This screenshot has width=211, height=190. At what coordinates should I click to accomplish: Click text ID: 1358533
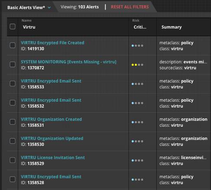(32, 87)
